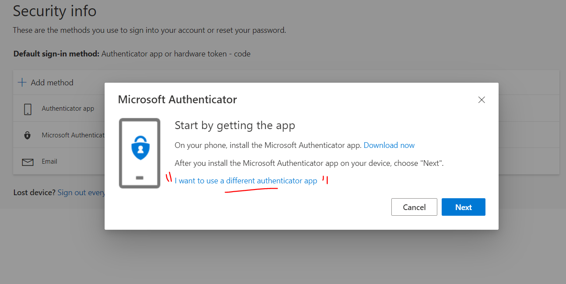Close the Microsoft Authenticator dialog with X
Viewport: 566px width, 284px height.
click(x=482, y=100)
